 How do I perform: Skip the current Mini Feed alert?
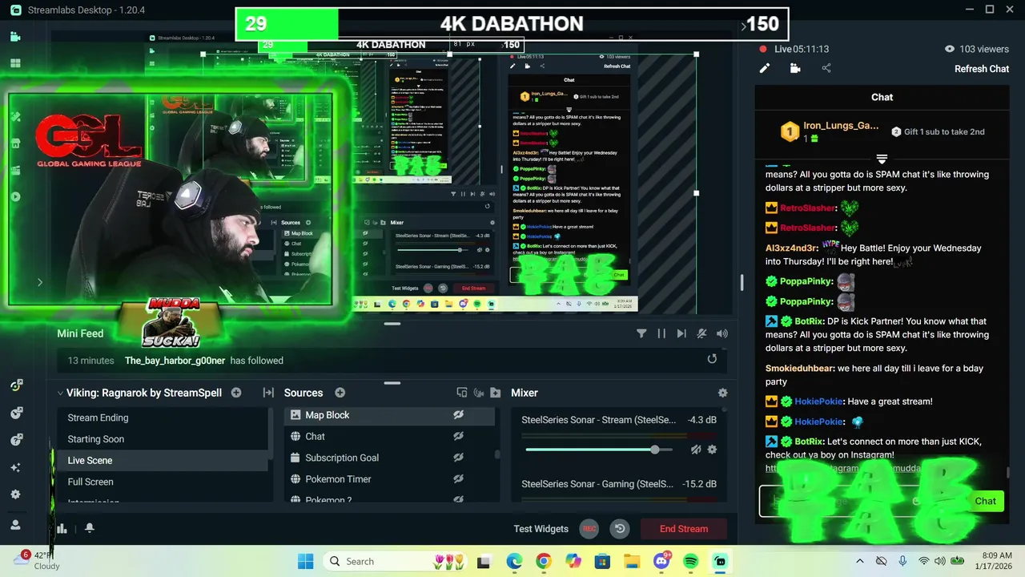click(x=681, y=333)
